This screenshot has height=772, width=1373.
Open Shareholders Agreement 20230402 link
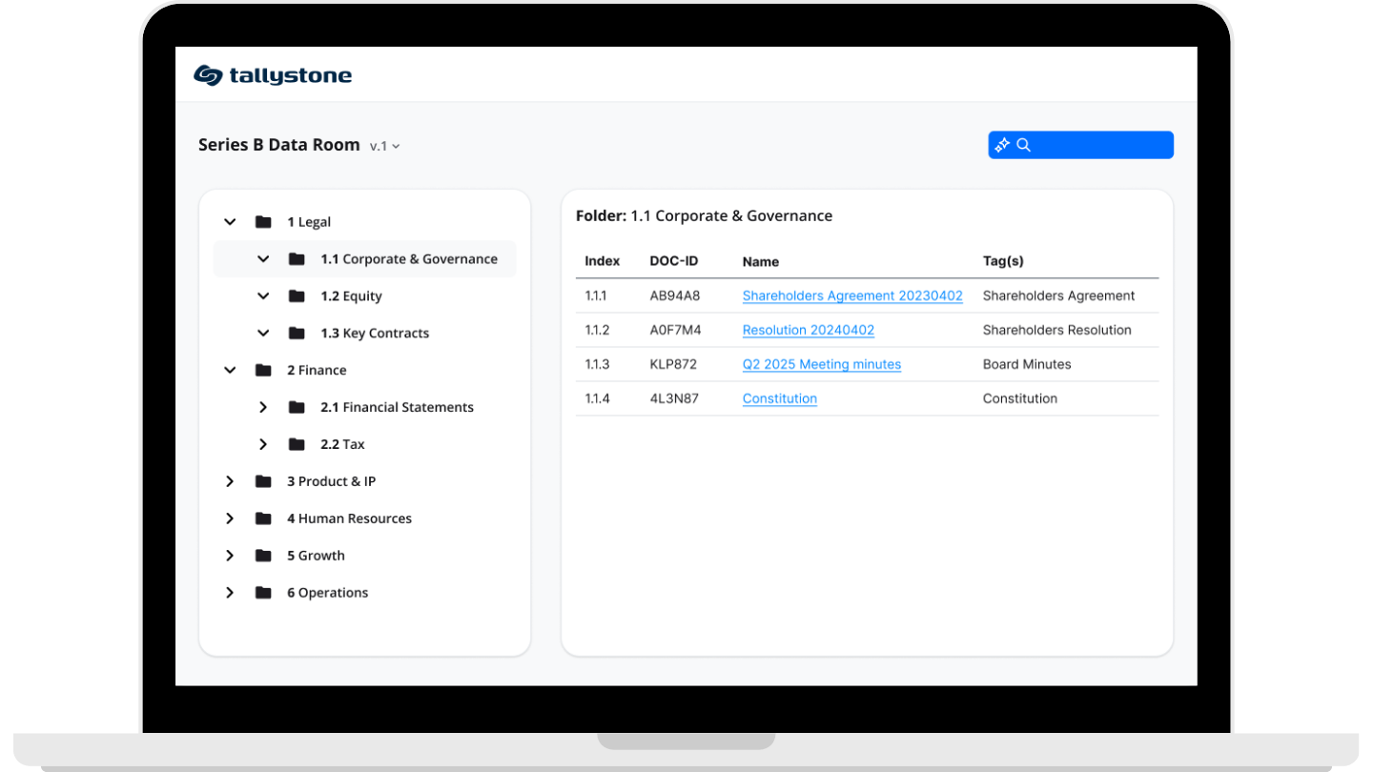coord(852,295)
